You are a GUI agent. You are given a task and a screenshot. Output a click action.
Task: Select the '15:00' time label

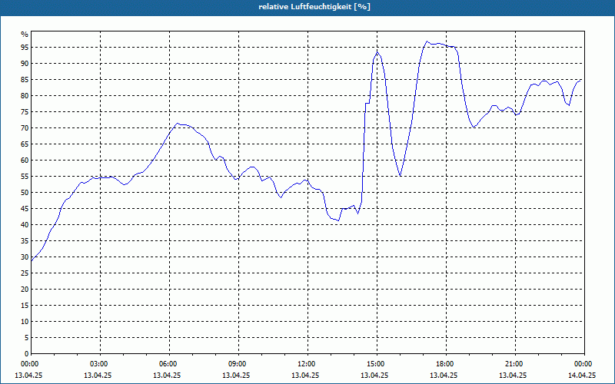(376, 364)
